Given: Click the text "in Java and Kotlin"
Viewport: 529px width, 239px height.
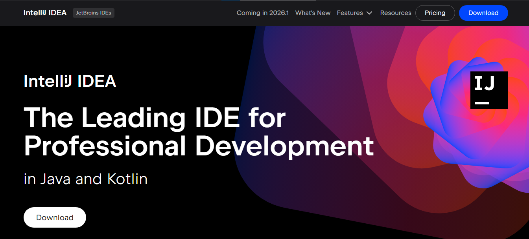Looking at the screenshot, I should click(86, 179).
